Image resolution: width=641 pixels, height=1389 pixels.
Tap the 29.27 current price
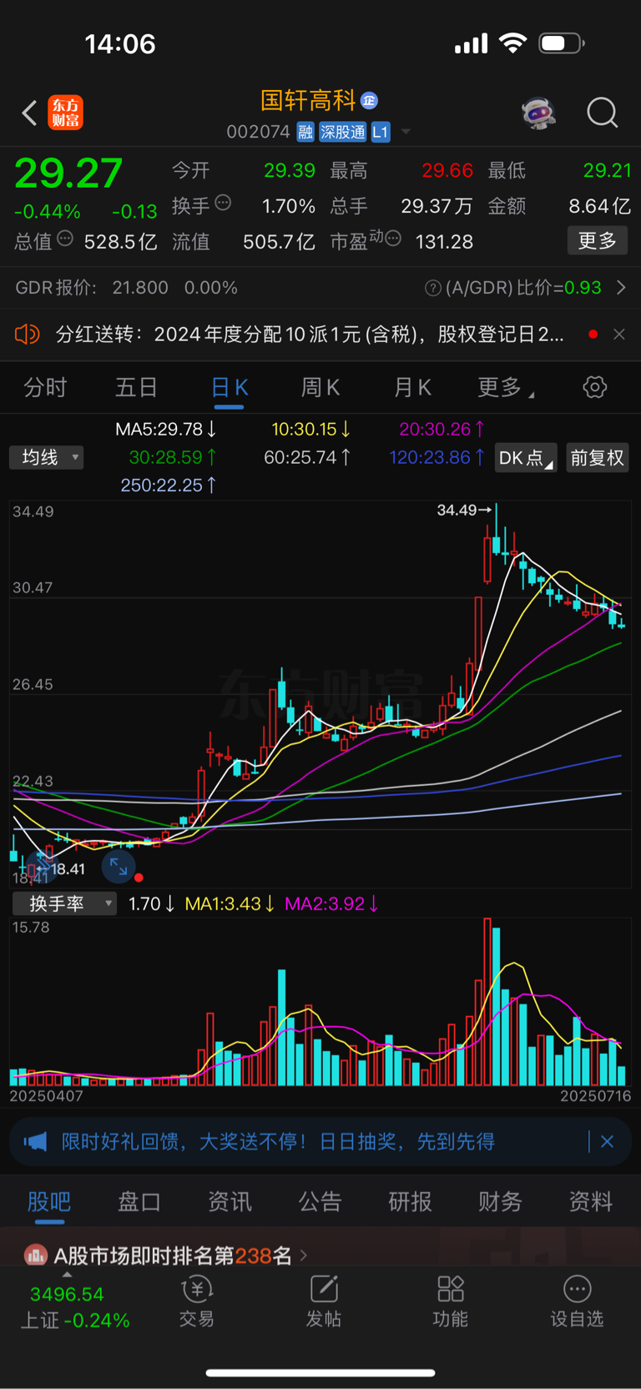click(x=68, y=174)
